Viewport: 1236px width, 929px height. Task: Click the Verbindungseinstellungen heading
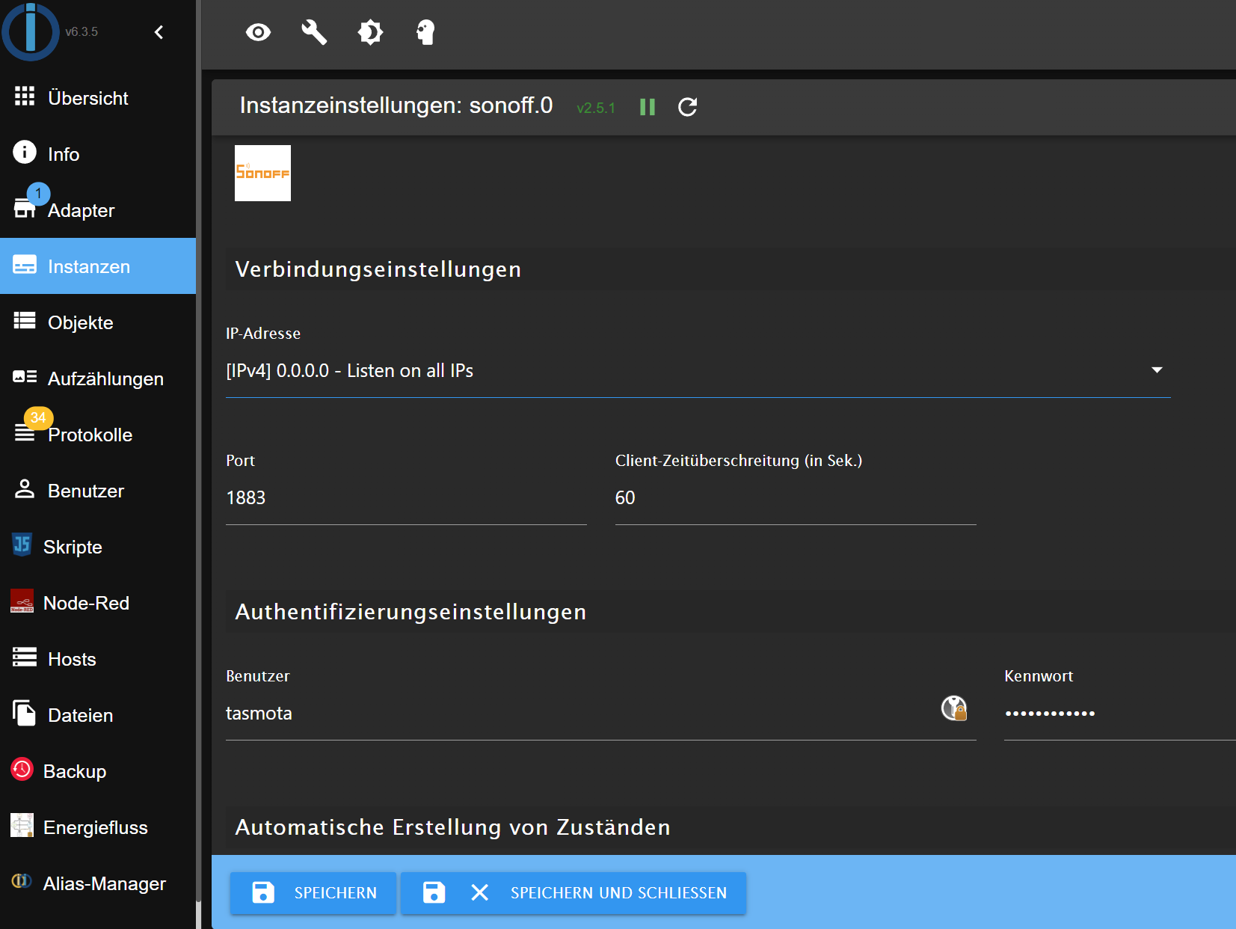(x=378, y=269)
